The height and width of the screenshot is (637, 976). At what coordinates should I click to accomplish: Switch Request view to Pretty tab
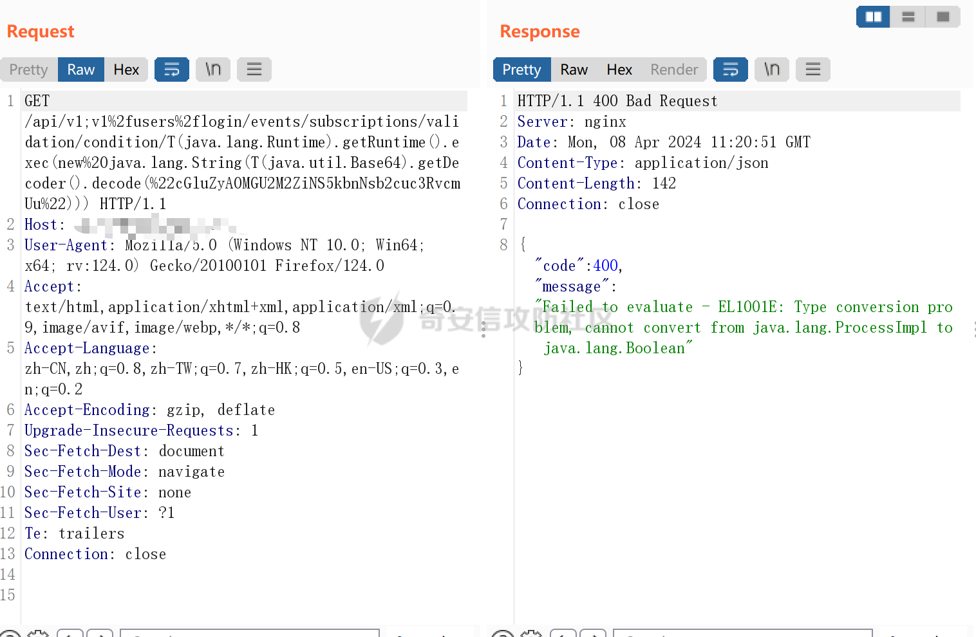coord(29,69)
